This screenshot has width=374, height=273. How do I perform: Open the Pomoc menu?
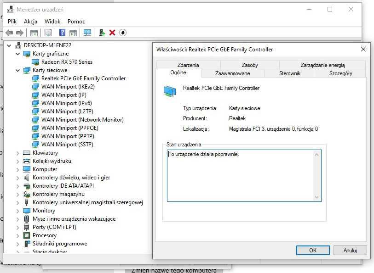[x=76, y=22]
